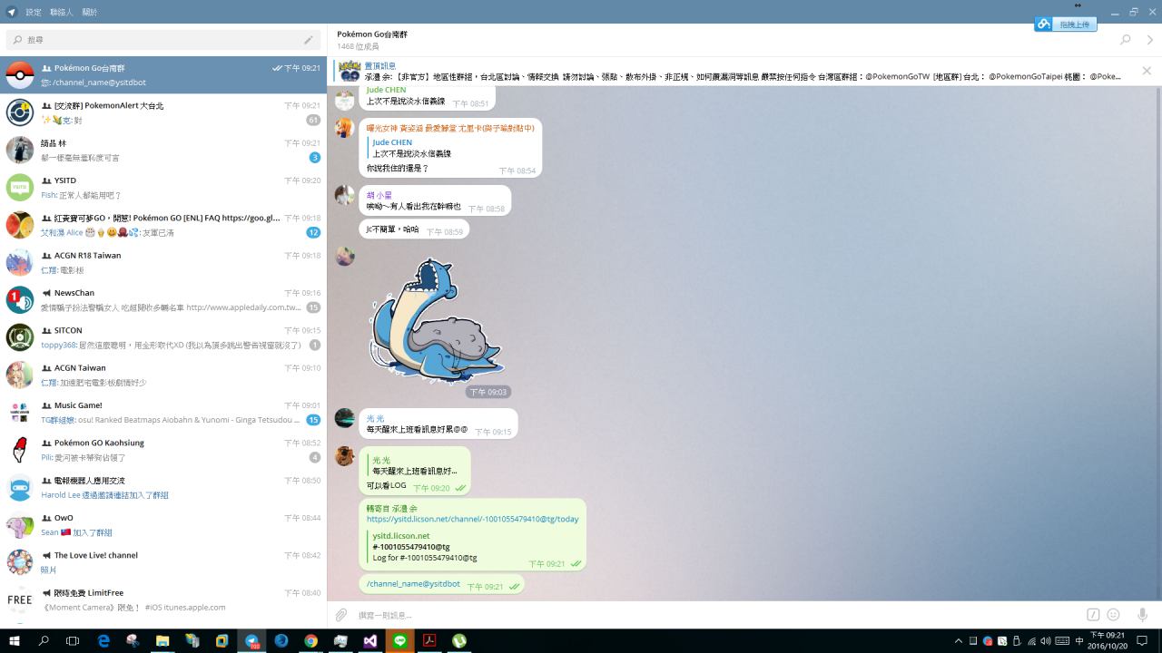
Task: Open Google Chrome from the taskbar
Action: [310, 640]
